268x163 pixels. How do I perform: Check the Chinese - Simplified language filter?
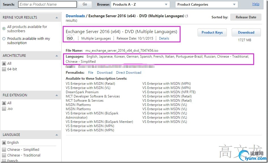[x=4, y=149]
